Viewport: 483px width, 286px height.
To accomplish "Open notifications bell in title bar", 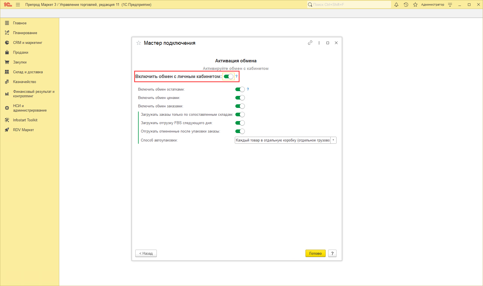I will point(396,4).
